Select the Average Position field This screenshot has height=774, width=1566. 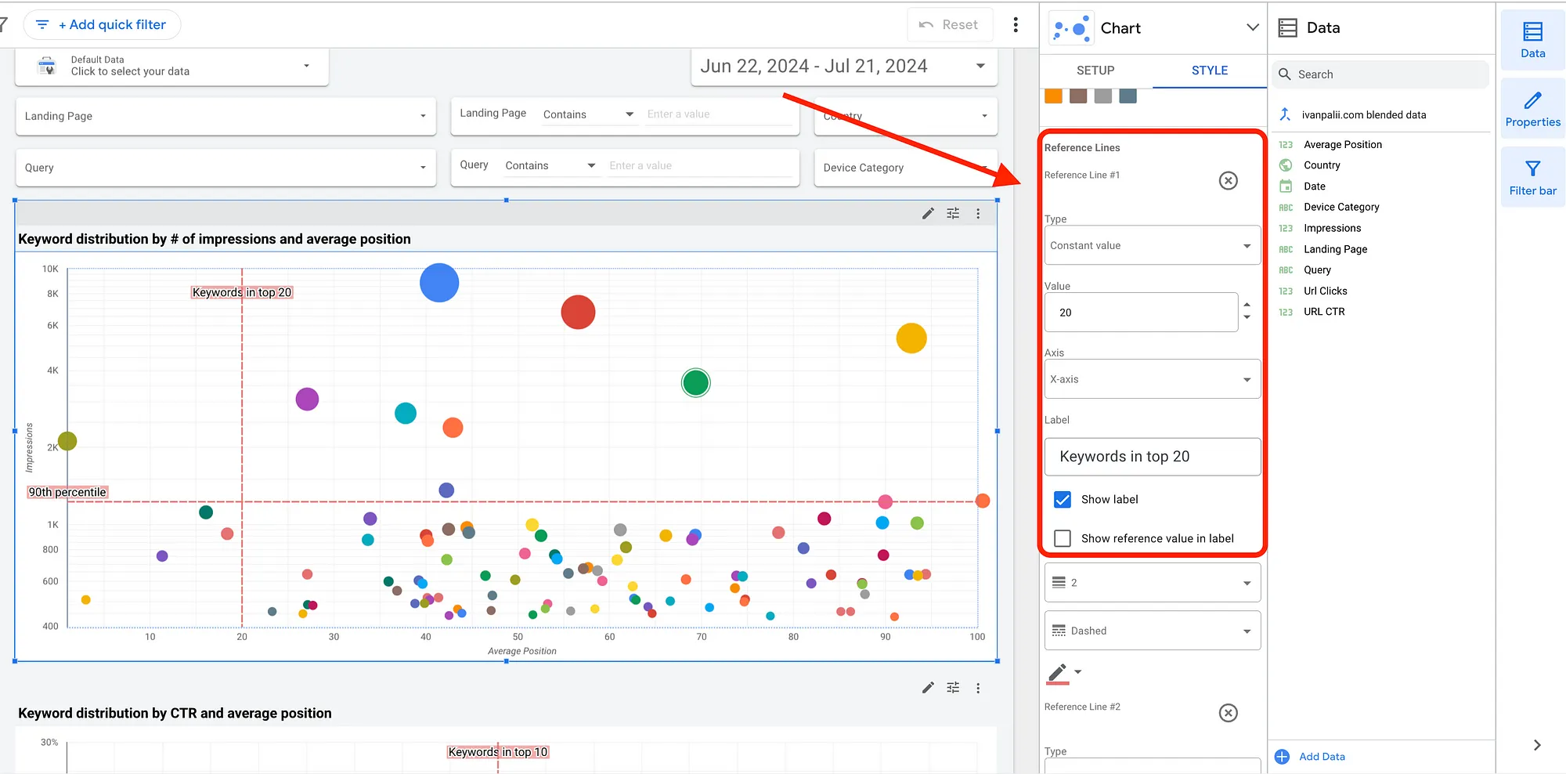click(x=1343, y=145)
